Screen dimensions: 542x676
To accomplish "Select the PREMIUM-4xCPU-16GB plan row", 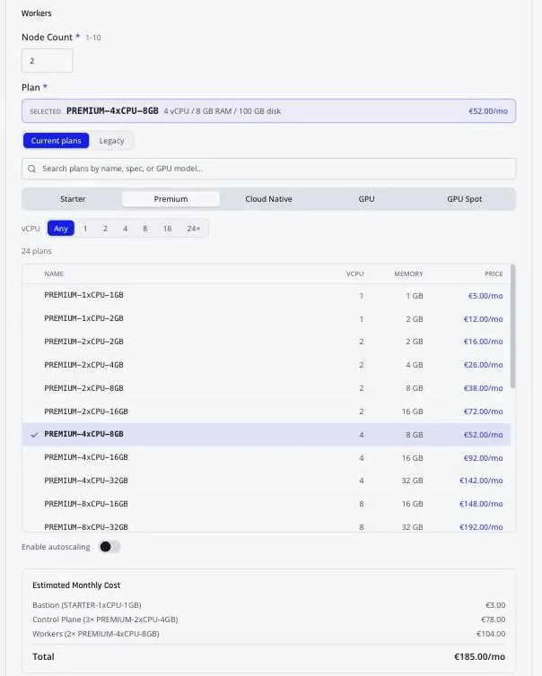I will point(267,457).
